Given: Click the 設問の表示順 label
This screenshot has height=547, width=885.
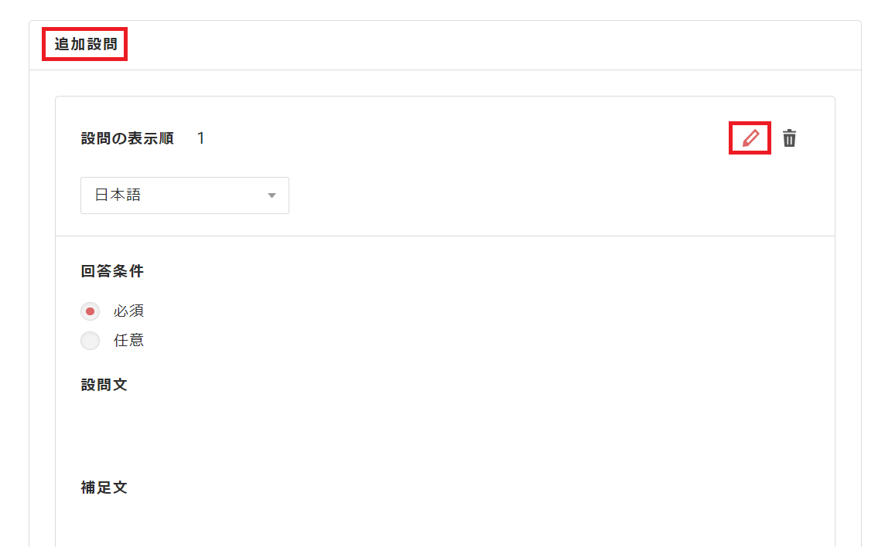Looking at the screenshot, I should (127, 138).
